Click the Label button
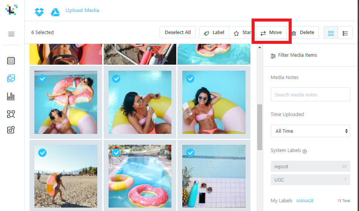Image resolution: width=359 pixels, height=211 pixels. pos(214,33)
